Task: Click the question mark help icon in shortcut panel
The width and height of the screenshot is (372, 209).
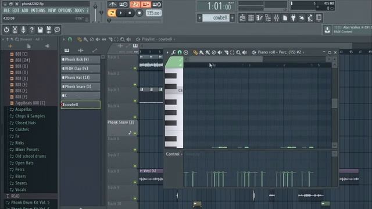Action: click(x=31, y=30)
